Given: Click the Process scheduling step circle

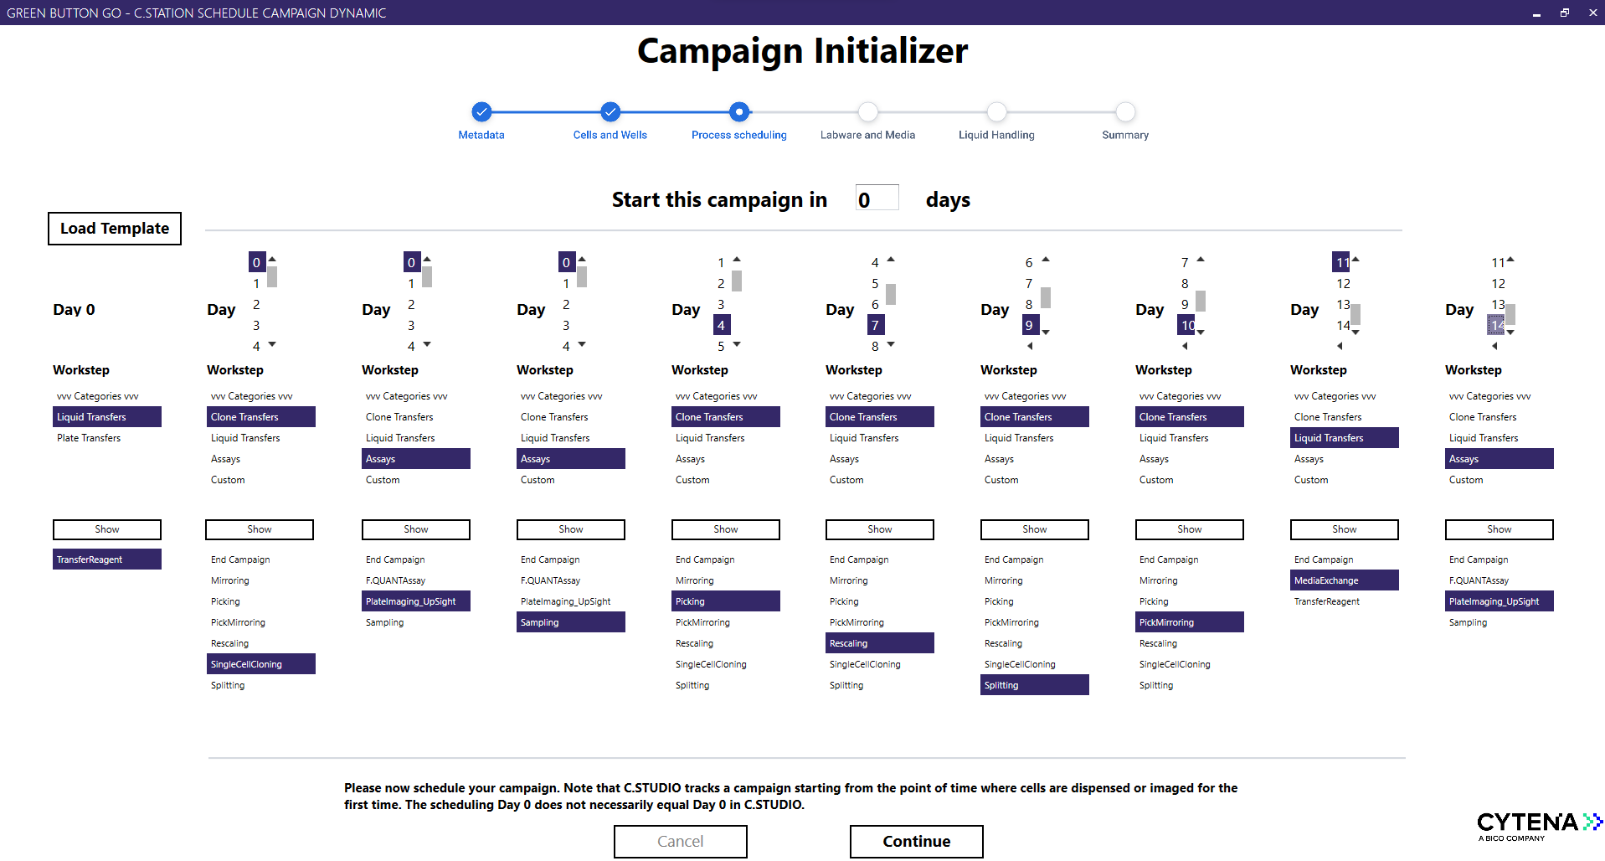Looking at the screenshot, I should click(738, 111).
